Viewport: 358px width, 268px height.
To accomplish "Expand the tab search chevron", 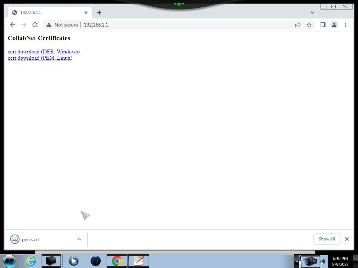I will coord(312,13).
